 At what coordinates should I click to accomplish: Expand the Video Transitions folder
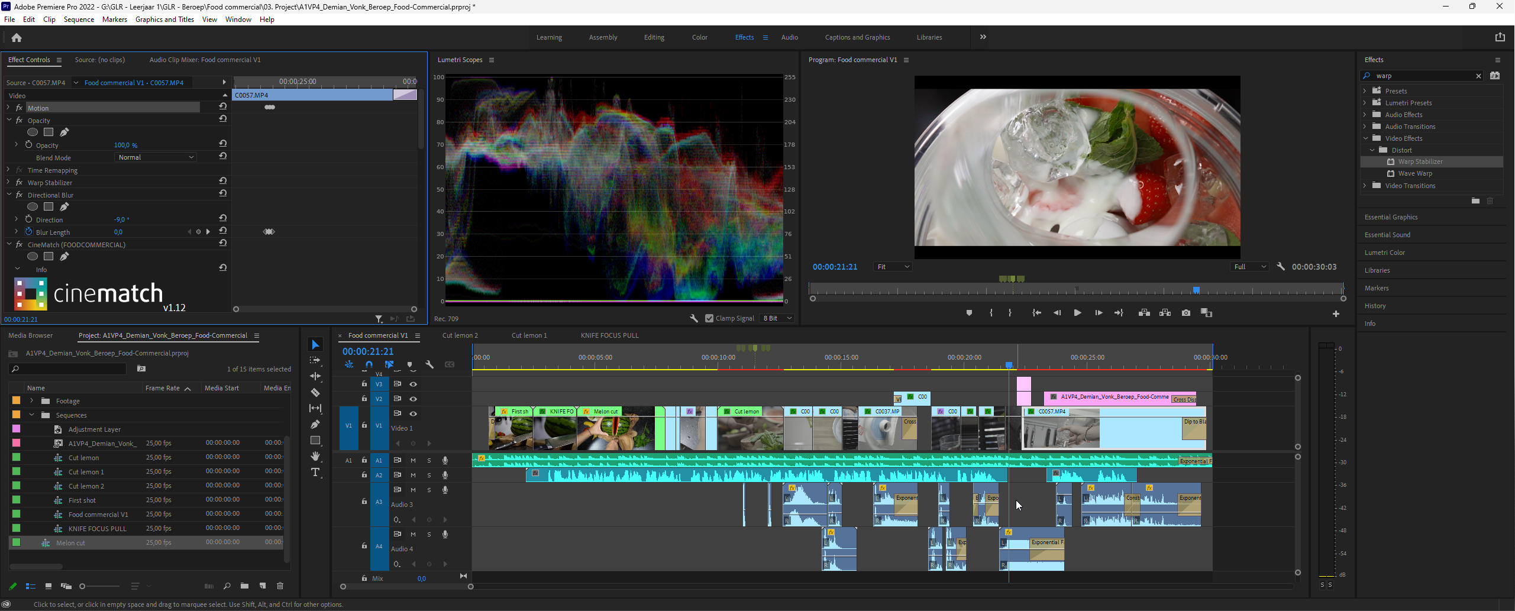(1365, 186)
